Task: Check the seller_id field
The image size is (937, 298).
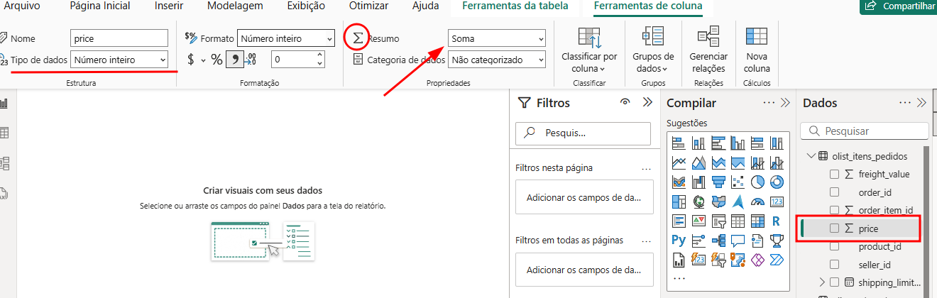Action: pyautogui.click(x=834, y=265)
